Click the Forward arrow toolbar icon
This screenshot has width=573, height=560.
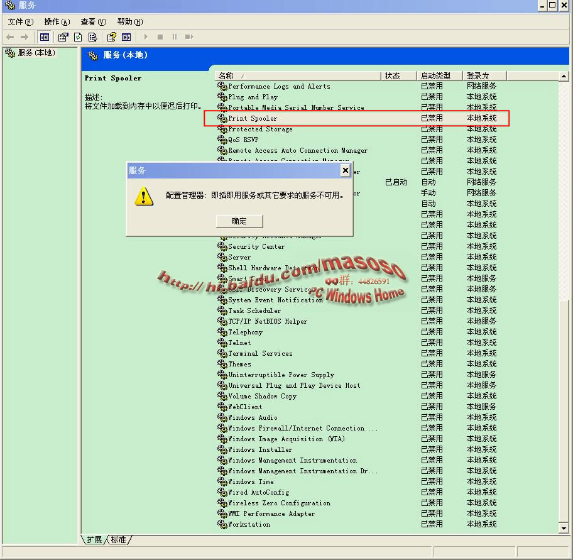pyautogui.click(x=25, y=37)
